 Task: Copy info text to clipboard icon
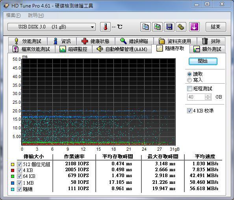(x=145, y=27)
